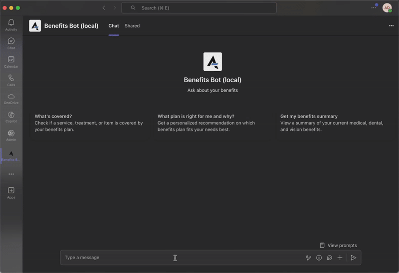Click the large Benefits Bot center logo
Image resolution: width=399 pixels, height=273 pixels.
click(212, 61)
